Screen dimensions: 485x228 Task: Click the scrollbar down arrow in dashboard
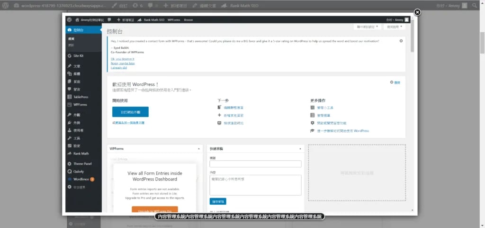coord(412,210)
